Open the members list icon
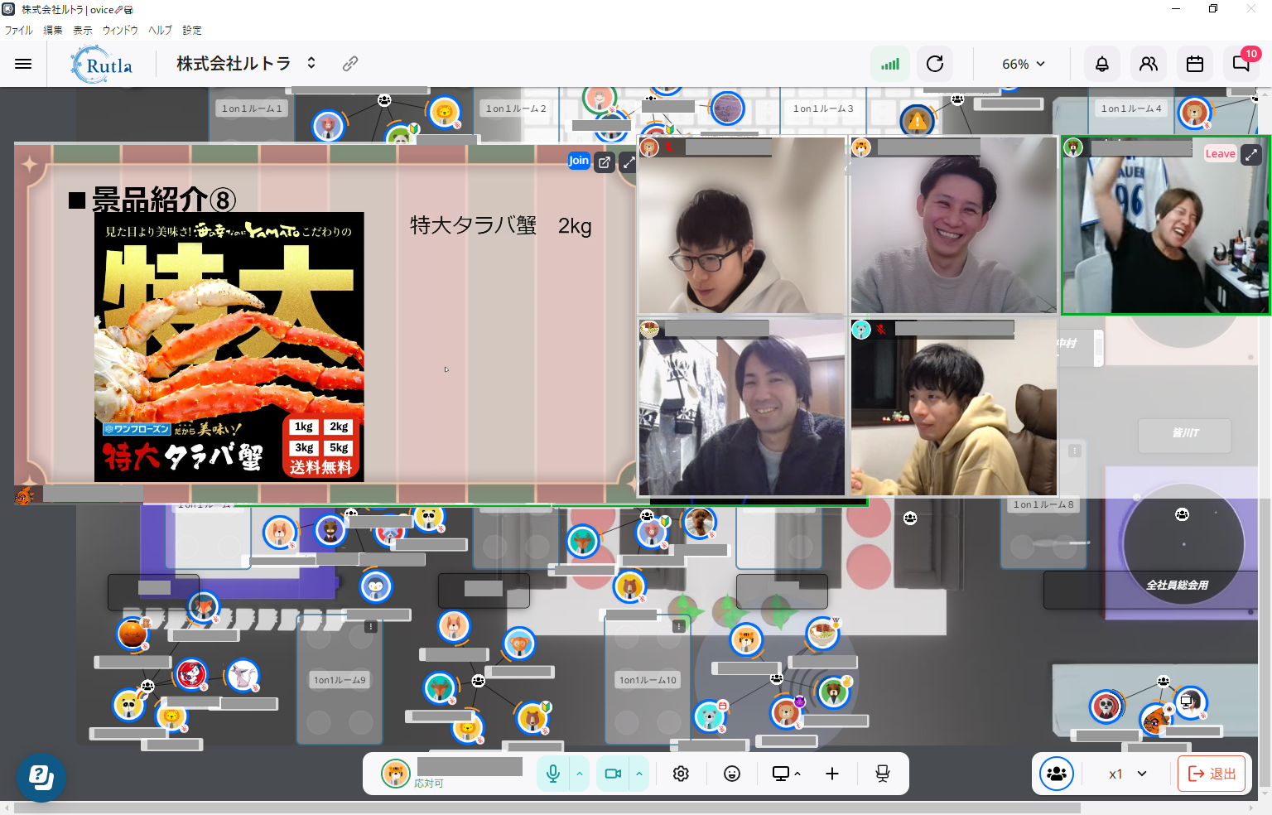This screenshot has height=815, width=1272. [x=1149, y=64]
